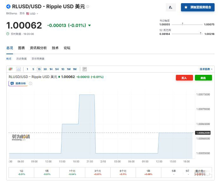Screen dimensions: 219x182
Task: Click the daily range slider marker
Action: [x=183, y=24]
